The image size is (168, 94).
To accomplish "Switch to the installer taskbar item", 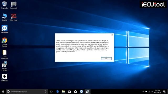I will (87, 92).
